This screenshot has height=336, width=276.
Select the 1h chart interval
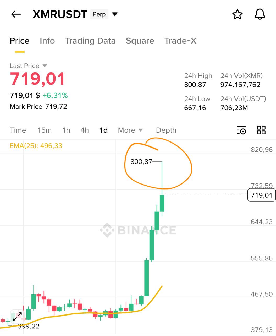click(66, 130)
